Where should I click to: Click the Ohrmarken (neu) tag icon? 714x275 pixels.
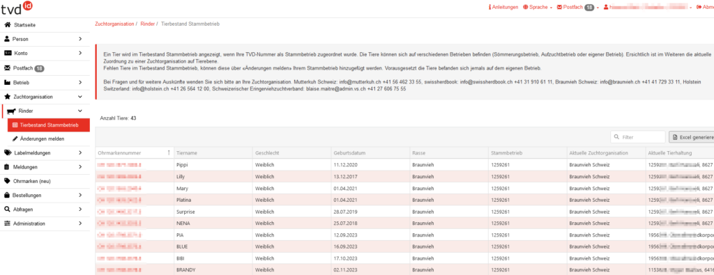pos(7,181)
